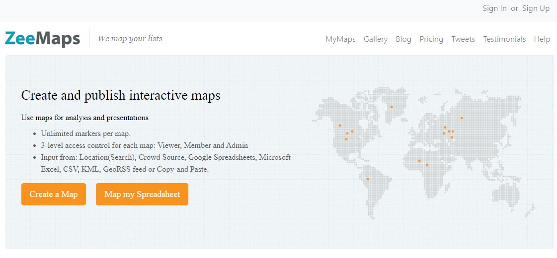The image size is (557, 258).
Task: Click the orange marker on Greenland
Action: (x=392, y=107)
